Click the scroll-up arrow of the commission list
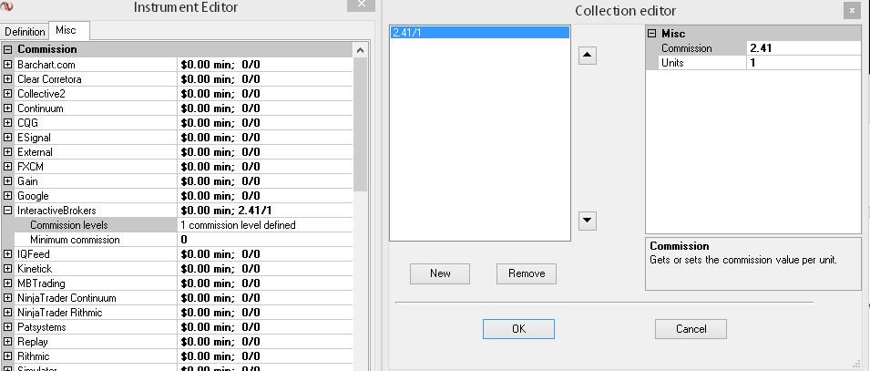870x371 pixels. point(360,50)
